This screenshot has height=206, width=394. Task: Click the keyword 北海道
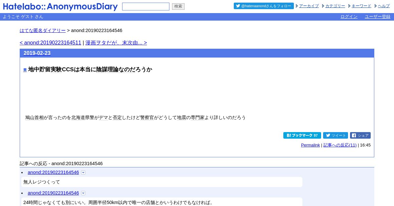click(x=78, y=117)
